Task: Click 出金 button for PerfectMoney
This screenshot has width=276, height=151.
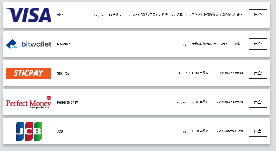Action: 258,102
